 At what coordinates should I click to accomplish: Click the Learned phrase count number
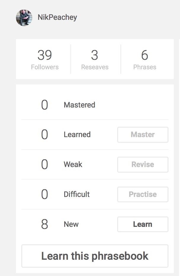[x=44, y=134]
